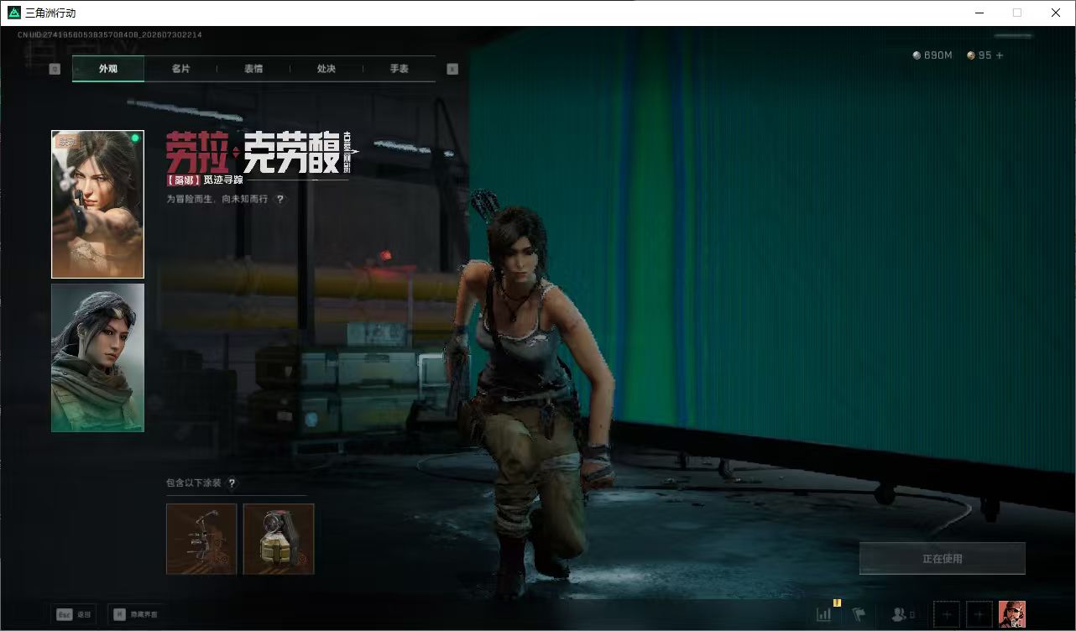Screen dimensions: 1076x631
Task: Click the 95 currency balance
Action: click(x=979, y=55)
